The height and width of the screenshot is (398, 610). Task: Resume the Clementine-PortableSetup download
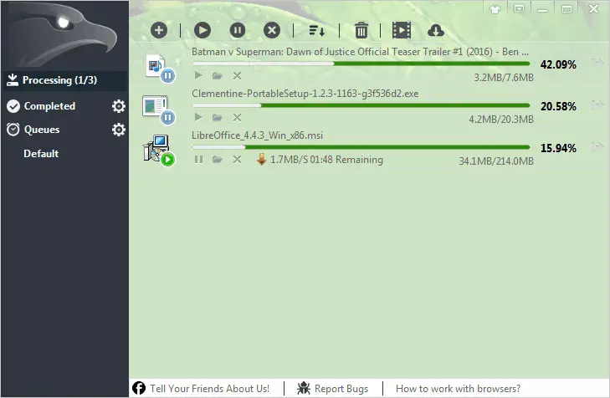[x=198, y=117]
